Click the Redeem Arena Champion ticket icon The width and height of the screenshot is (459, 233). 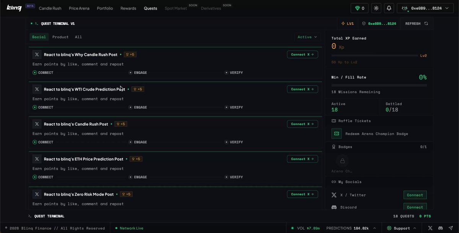click(337, 134)
